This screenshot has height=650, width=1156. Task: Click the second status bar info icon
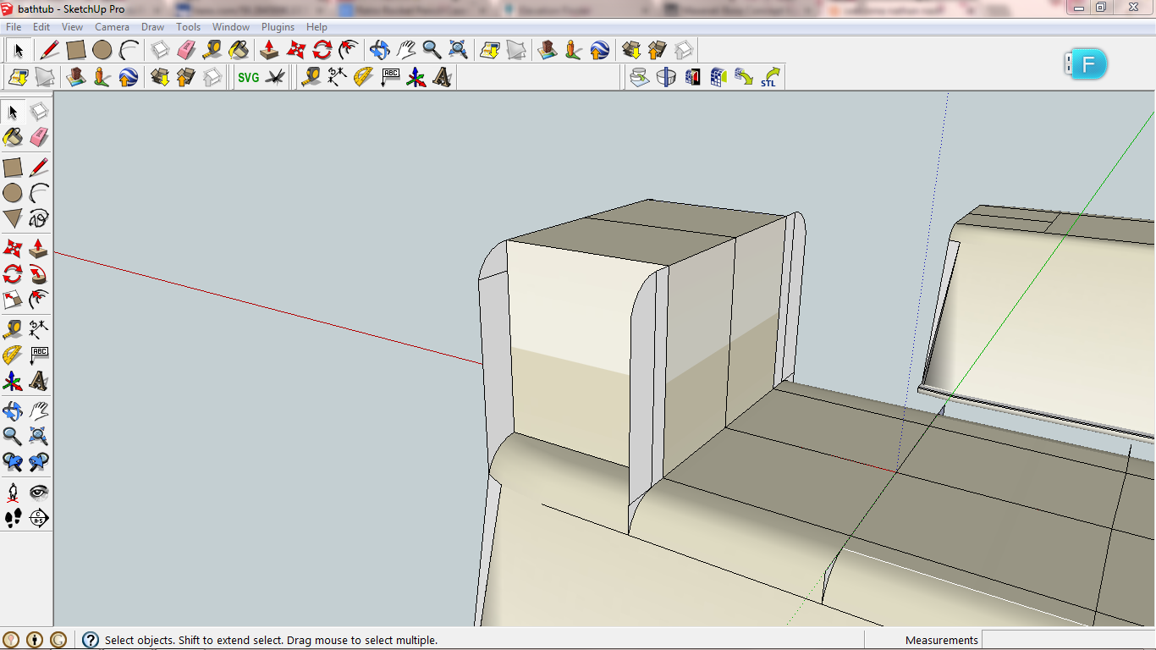pos(35,640)
